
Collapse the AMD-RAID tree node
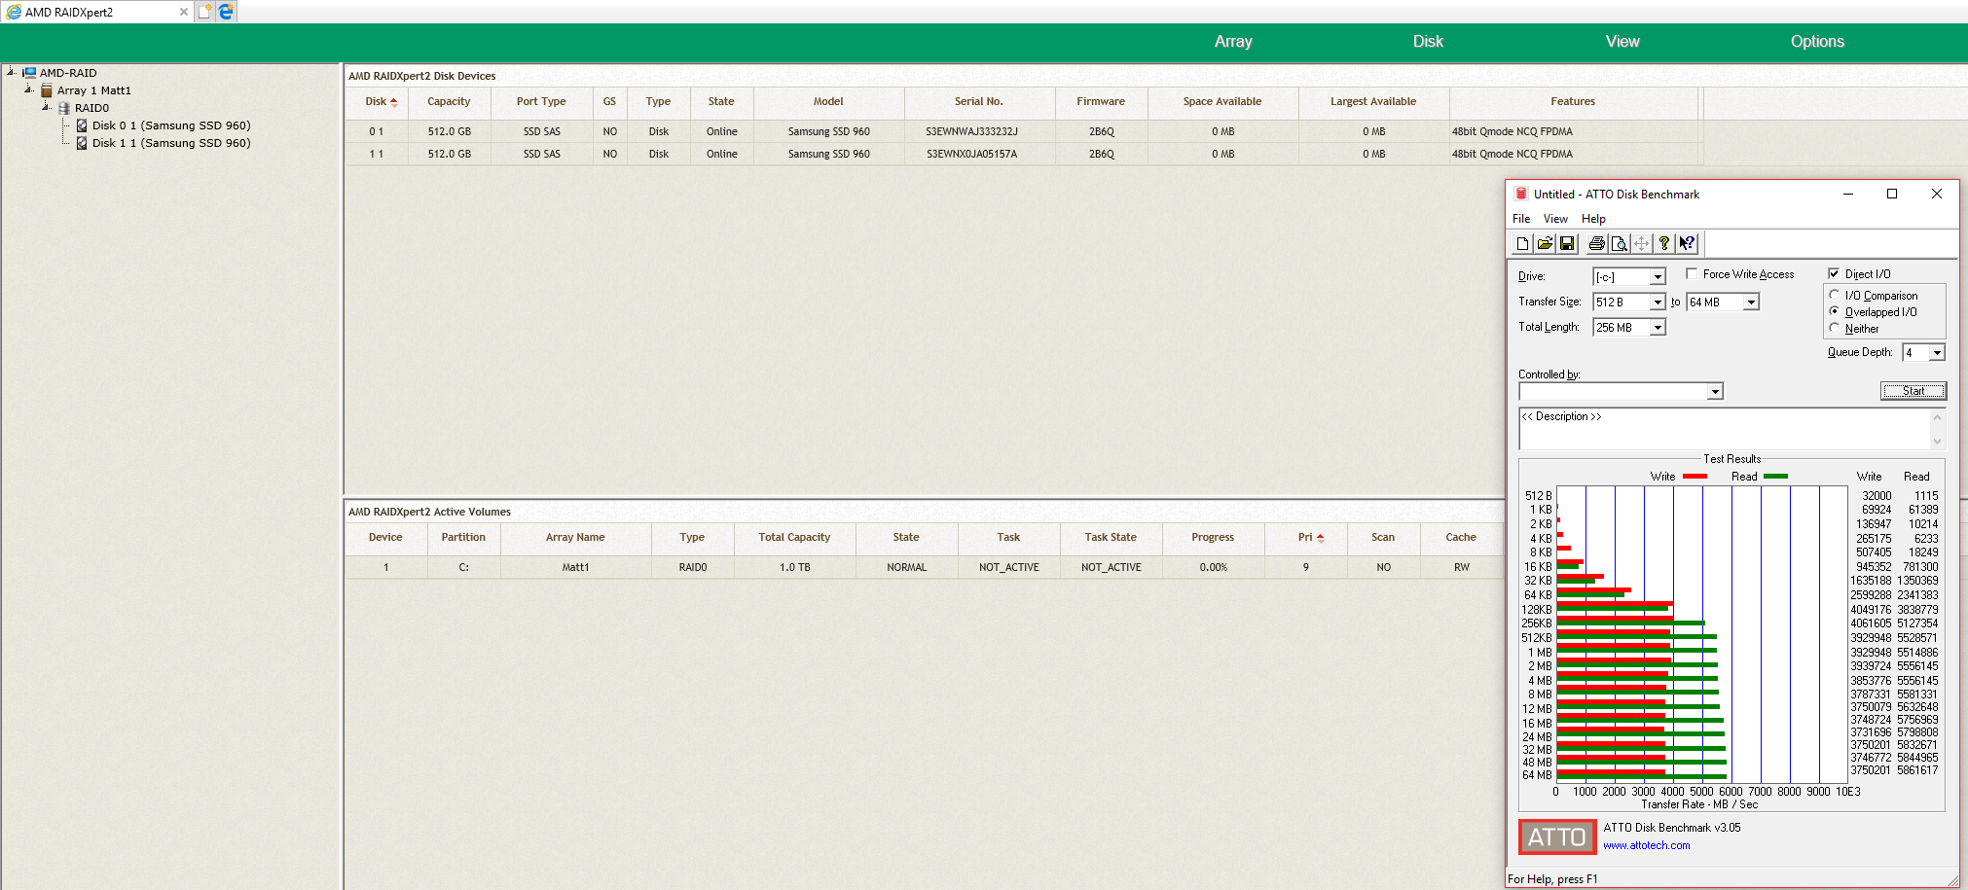pyautogui.click(x=11, y=71)
